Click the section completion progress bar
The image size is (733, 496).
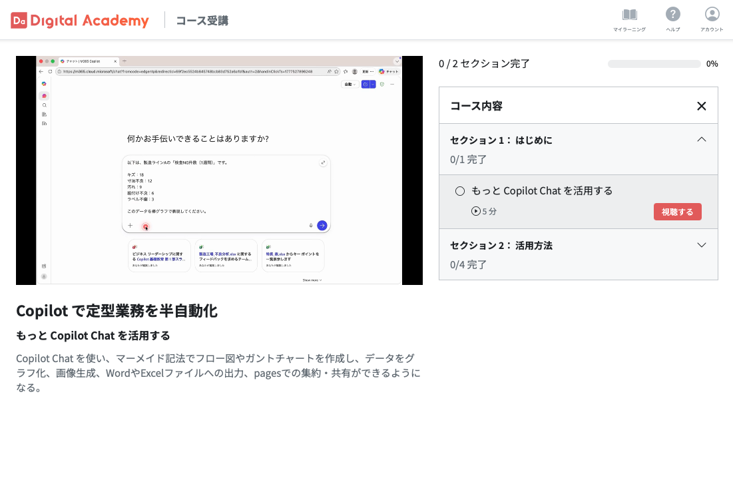[654, 64]
